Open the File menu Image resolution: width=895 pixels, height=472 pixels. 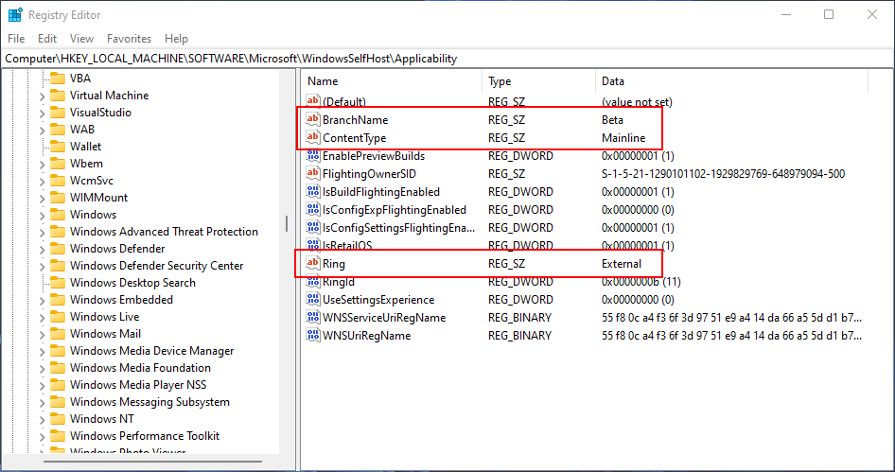[x=16, y=38]
